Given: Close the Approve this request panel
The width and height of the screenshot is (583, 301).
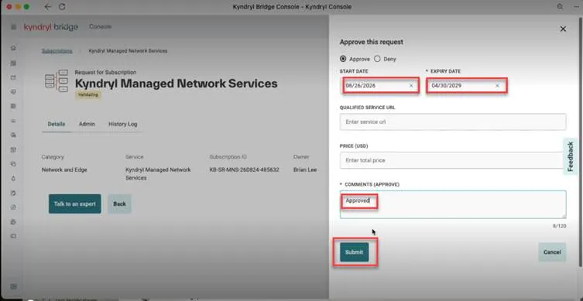Looking at the screenshot, I should [x=563, y=29].
